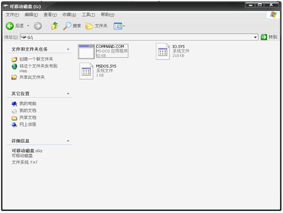This screenshot has width=283, height=213.
Task: Minimize the 可移动磁盘 (G:) window
Action: tap(251, 5)
